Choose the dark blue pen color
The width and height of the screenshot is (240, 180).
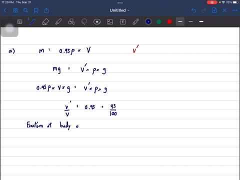coord(148,21)
